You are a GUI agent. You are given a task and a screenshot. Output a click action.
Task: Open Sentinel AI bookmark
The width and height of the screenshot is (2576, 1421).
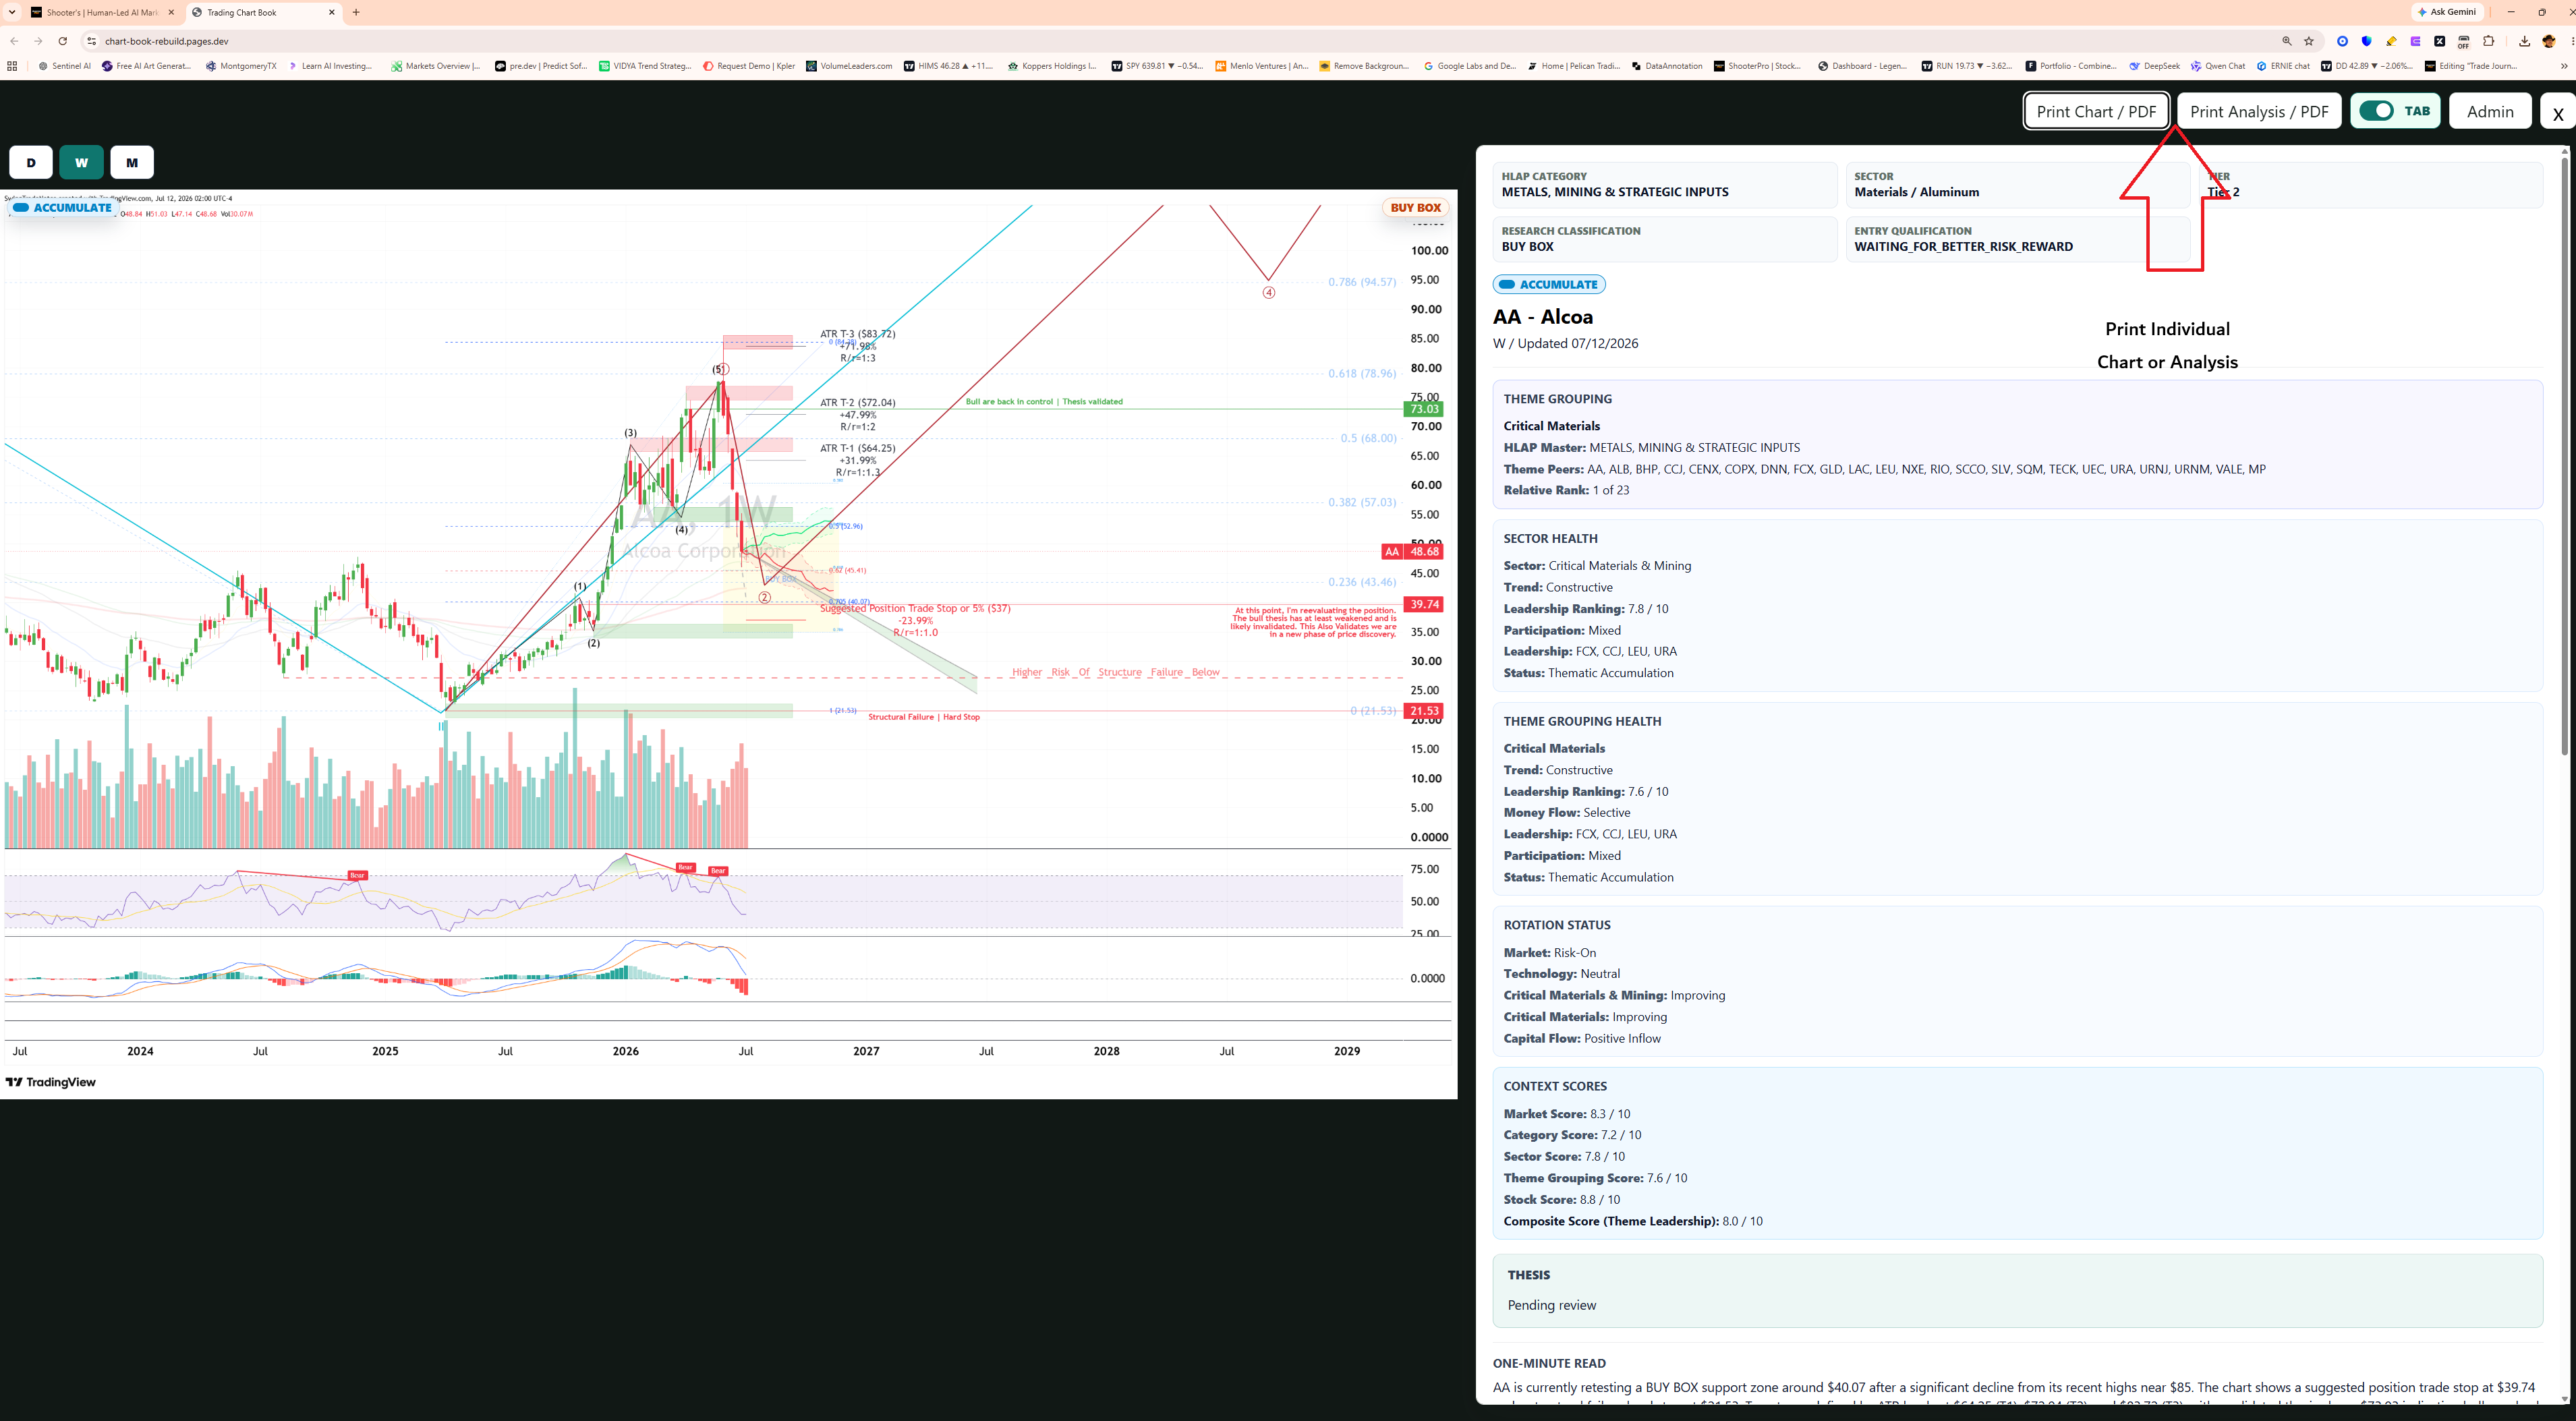tap(64, 66)
